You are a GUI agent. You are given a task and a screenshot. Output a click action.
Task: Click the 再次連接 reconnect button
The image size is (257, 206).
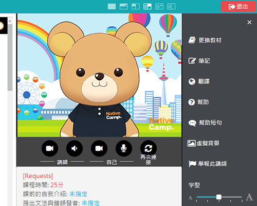tap(149, 148)
